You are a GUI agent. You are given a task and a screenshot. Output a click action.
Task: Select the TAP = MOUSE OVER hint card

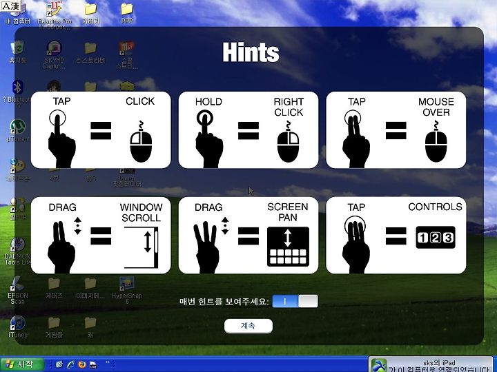(396, 130)
